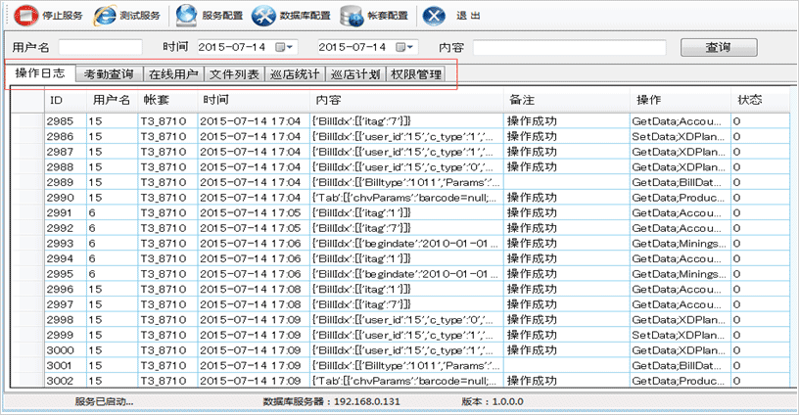Image resolution: width=799 pixels, height=415 pixels.
Task: Select the 巡店统计 tab
Action: tap(295, 74)
